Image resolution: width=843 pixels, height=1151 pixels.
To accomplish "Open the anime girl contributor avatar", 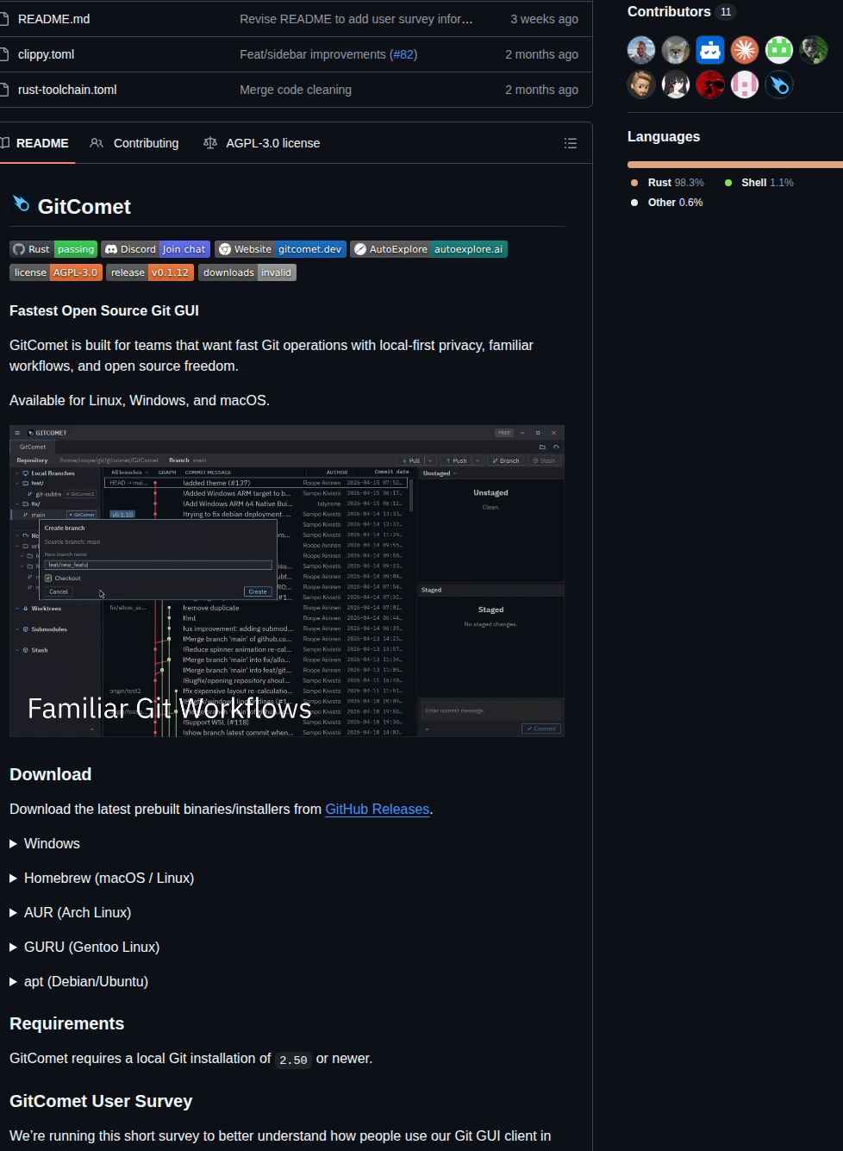I will pos(676,84).
